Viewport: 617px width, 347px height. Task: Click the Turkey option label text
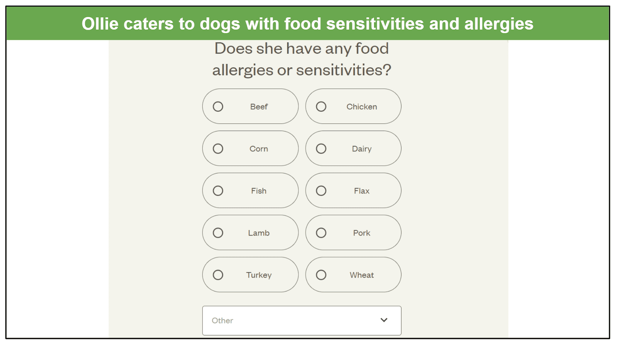[259, 275]
